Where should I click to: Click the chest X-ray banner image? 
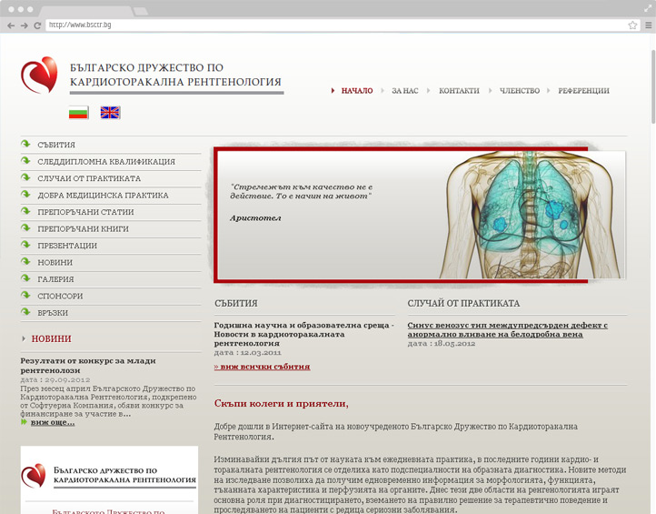(532, 215)
